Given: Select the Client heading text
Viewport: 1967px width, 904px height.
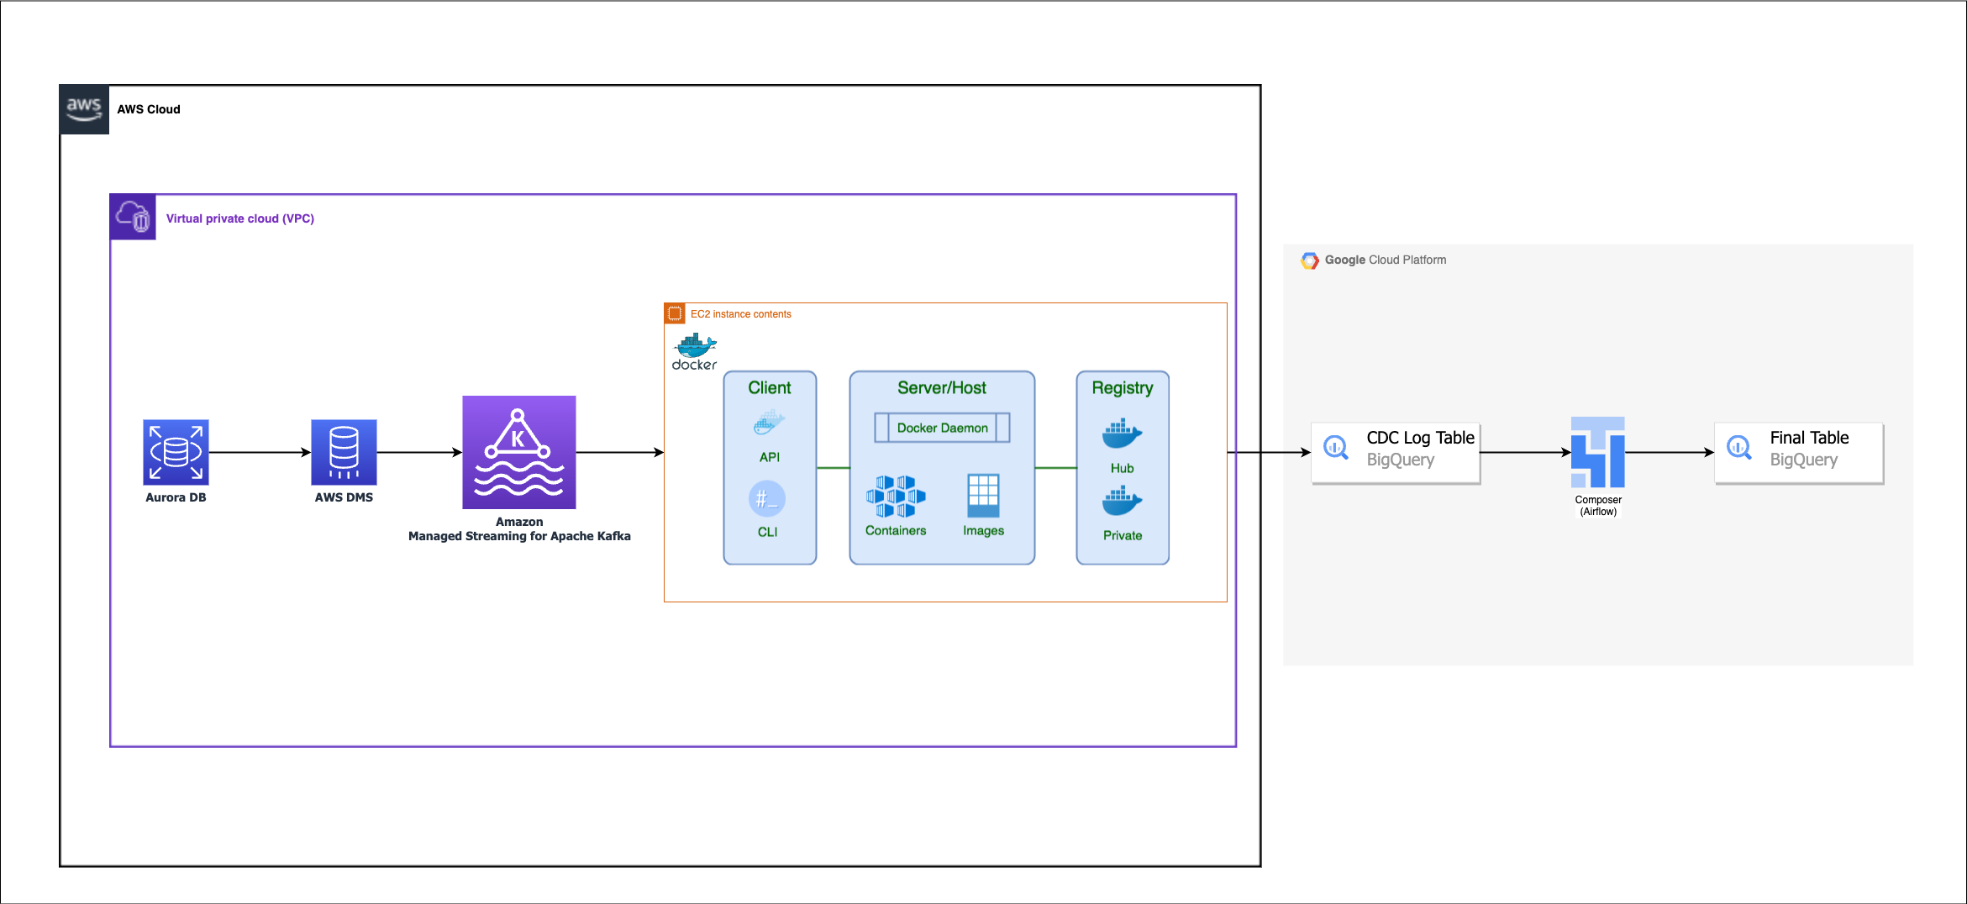Looking at the screenshot, I should point(770,388).
